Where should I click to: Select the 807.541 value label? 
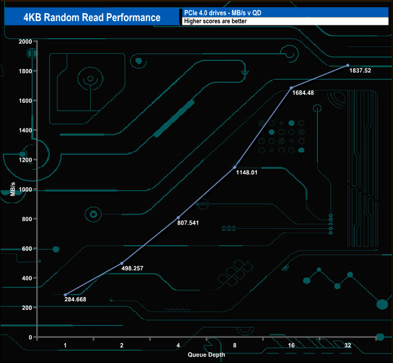(x=187, y=223)
